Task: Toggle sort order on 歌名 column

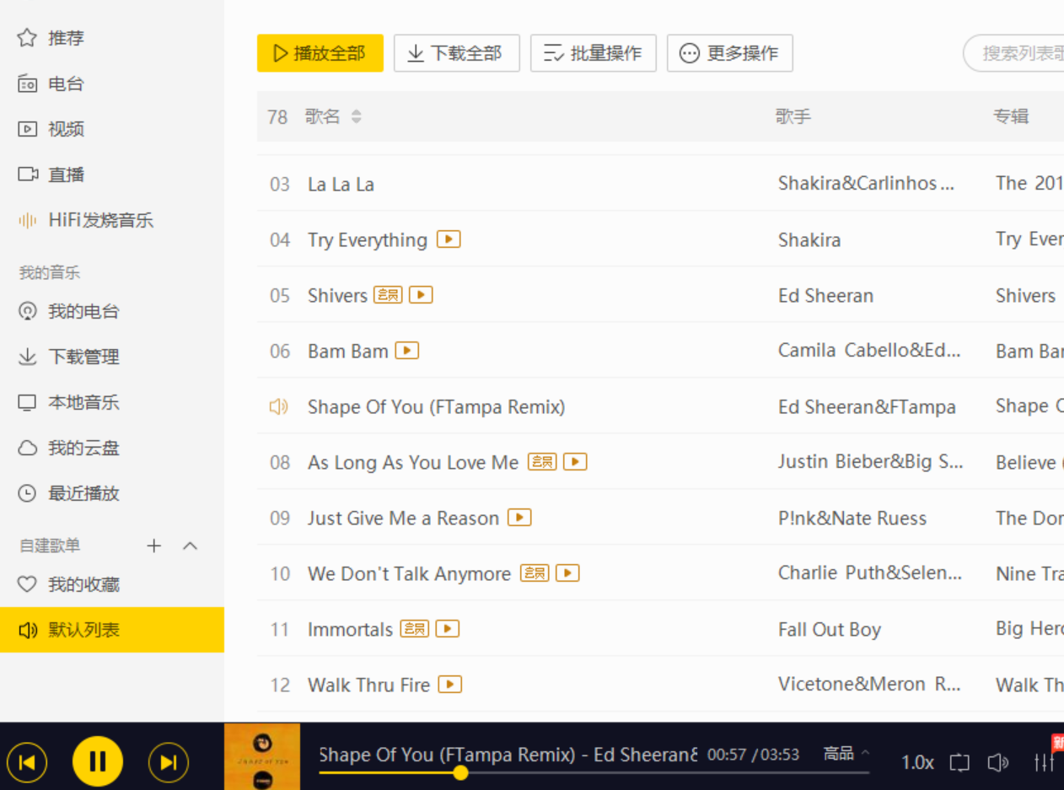Action: pyautogui.click(x=356, y=116)
